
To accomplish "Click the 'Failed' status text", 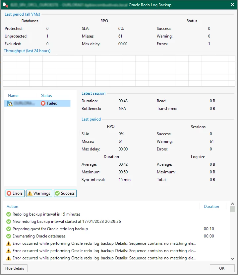I will pos(52,103).
